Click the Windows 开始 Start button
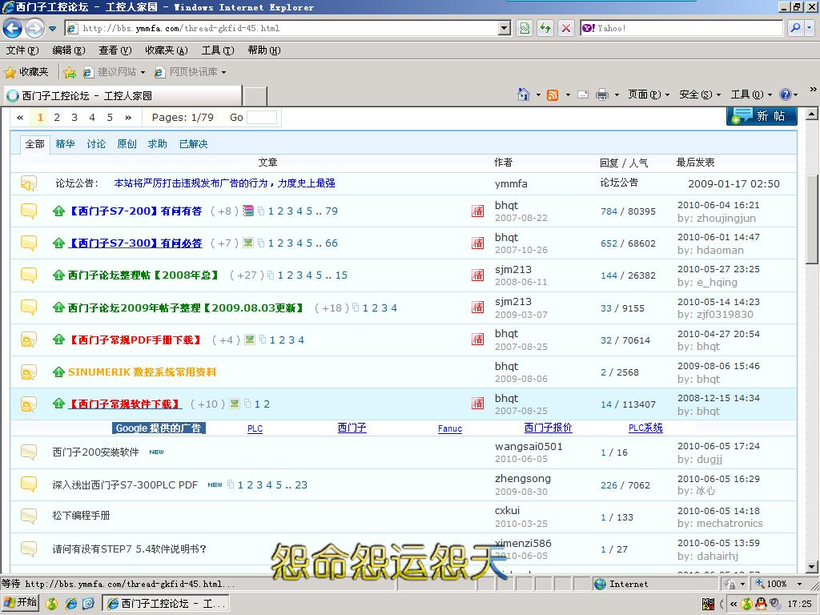This screenshot has width=820, height=615. 21,603
